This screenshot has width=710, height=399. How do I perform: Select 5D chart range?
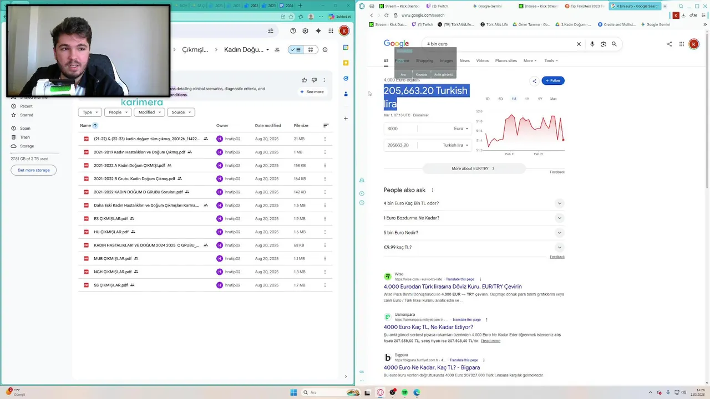pyautogui.click(x=500, y=99)
